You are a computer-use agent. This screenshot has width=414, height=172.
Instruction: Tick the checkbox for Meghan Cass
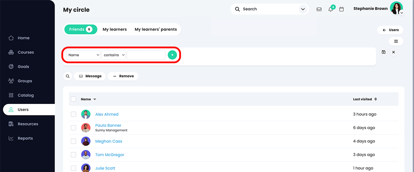pyautogui.click(x=73, y=141)
